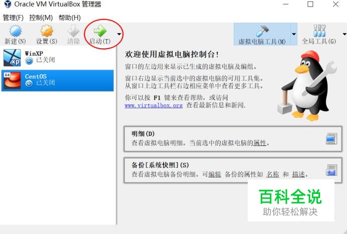
Task: Click the 编辑 link in Snapshots panel
Action: (215, 174)
